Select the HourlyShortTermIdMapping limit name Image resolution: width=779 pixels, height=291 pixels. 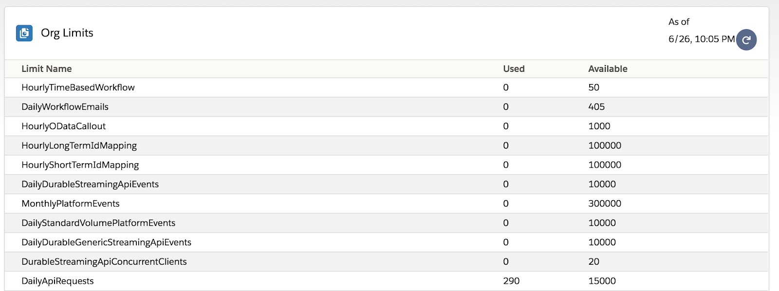[80, 165]
